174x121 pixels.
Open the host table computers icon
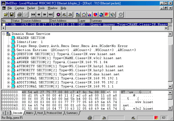(78, 14)
